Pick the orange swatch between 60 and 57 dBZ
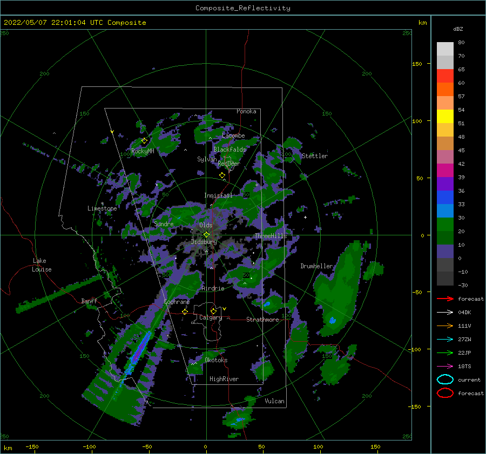The image size is (486, 454). (x=445, y=90)
